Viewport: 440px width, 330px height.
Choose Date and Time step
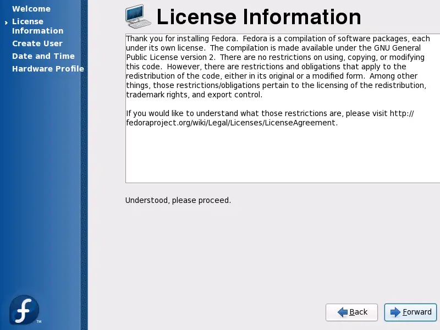(x=43, y=56)
